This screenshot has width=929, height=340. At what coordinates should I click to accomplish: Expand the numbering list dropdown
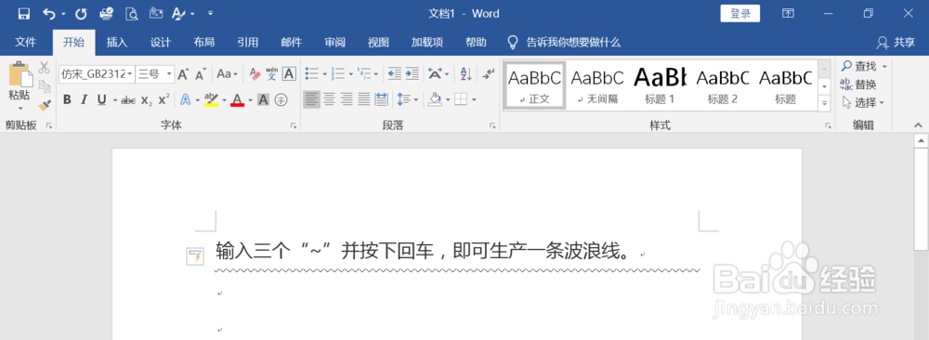[351, 74]
